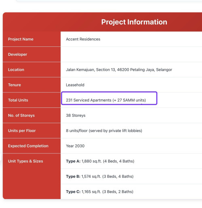Viewport: 202px width, 208px height.
Task: Click the Leasehold value
Action: tap(75, 85)
